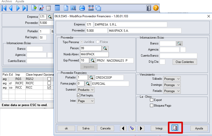
Task: Toggle Opcional checkbox in RICFC row
Action: (49, 83)
